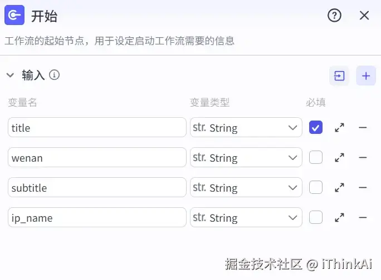Click the help question mark icon
The width and height of the screenshot is (381, 280).
click(x=334, y=16)
